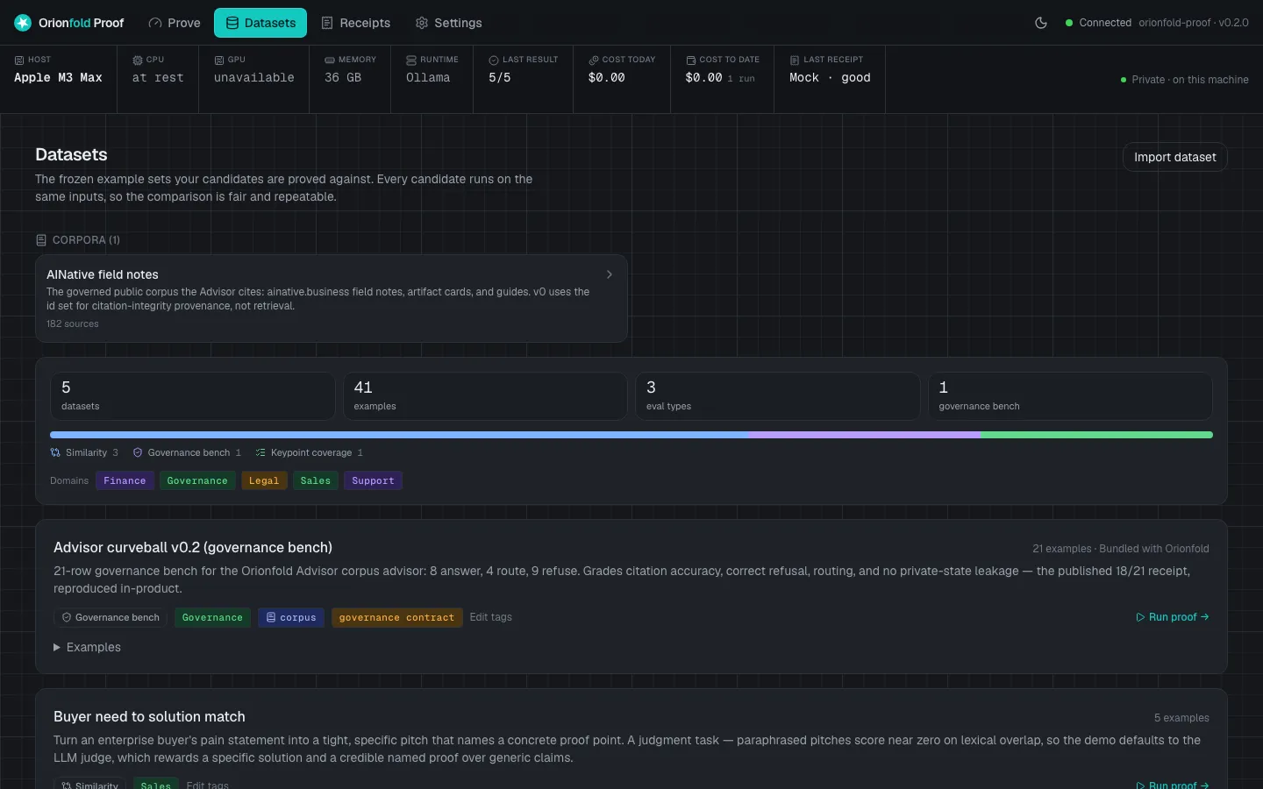The image size is (1263, 789).
Task: Click Governance bench tag on Advisor curveball
Action: click(x=111, y=617)
